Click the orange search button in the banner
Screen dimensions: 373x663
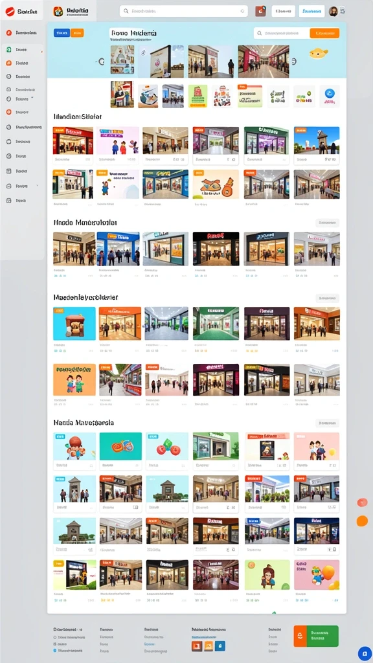point(324,33)
